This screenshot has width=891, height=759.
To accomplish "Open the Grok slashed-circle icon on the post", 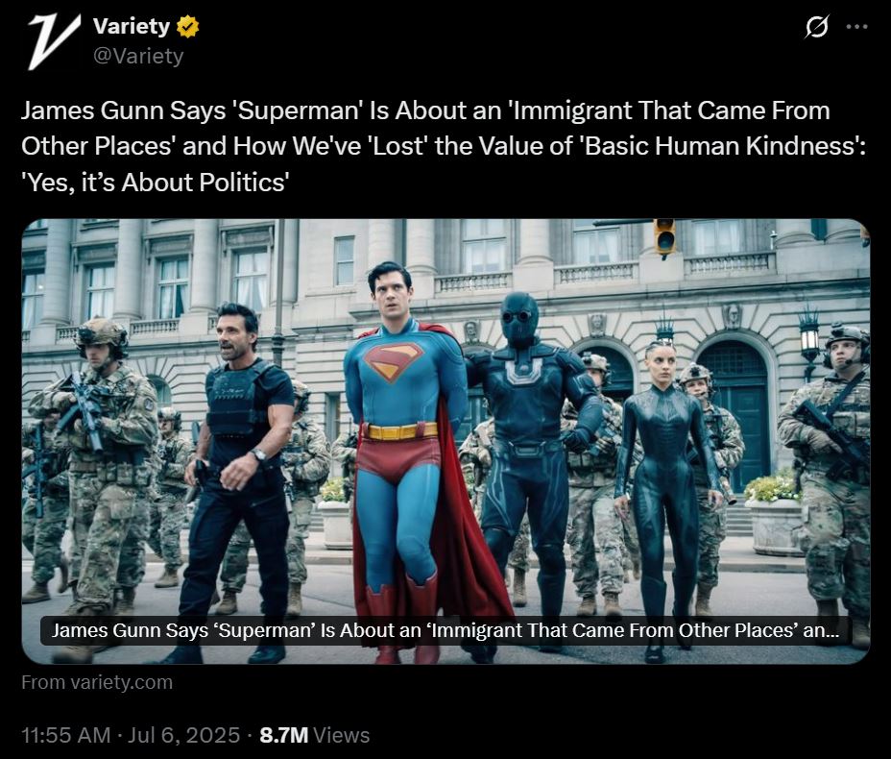I will pos(816,27).
